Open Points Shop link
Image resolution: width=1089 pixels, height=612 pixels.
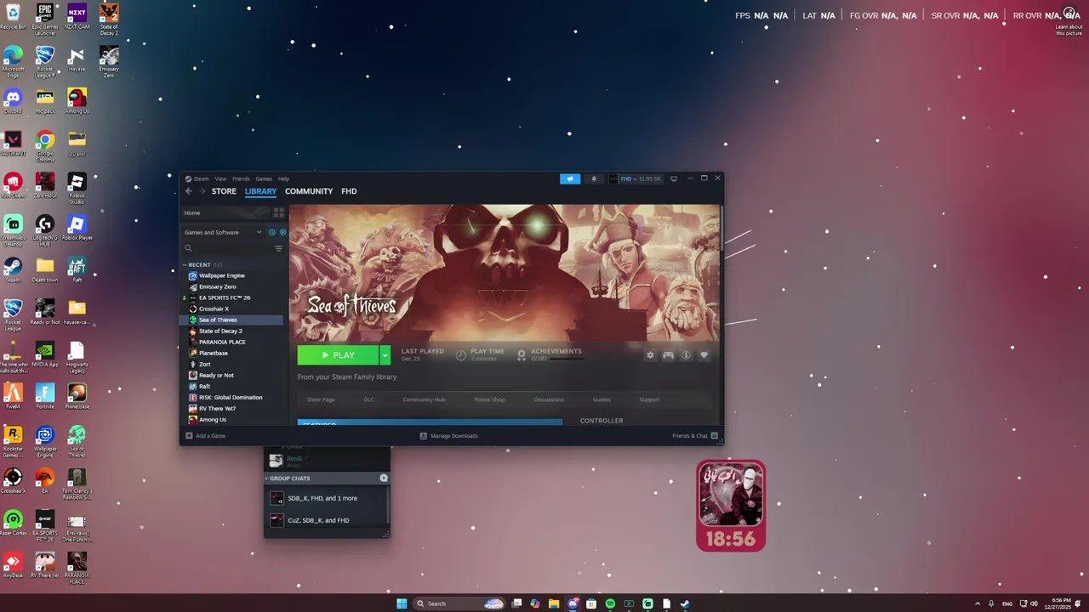(x=489, y=399)
